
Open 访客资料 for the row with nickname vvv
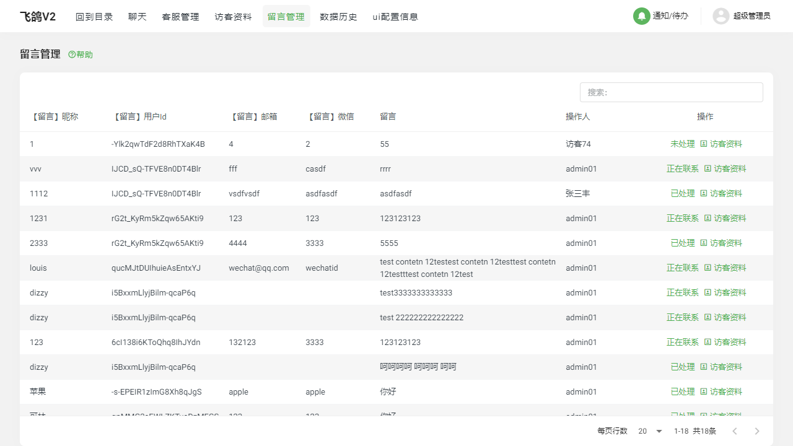point(725,168)
